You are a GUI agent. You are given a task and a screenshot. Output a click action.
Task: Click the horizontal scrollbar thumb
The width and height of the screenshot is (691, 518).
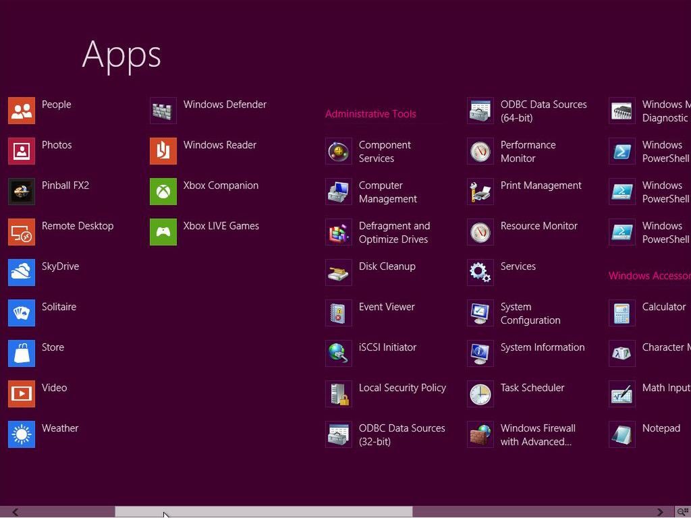pyautogui.click(x=264, y=512)
